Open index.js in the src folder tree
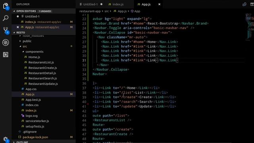 pos(31,110)
